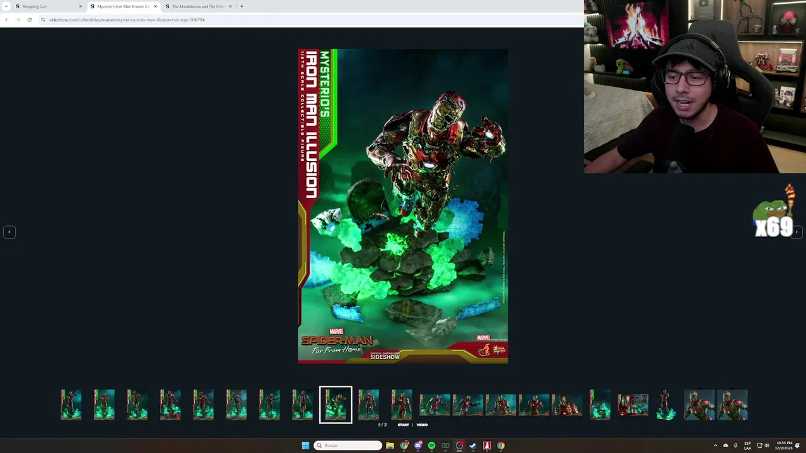
Task: Click the Buscar taskbar search box
Action: [348, 445]
